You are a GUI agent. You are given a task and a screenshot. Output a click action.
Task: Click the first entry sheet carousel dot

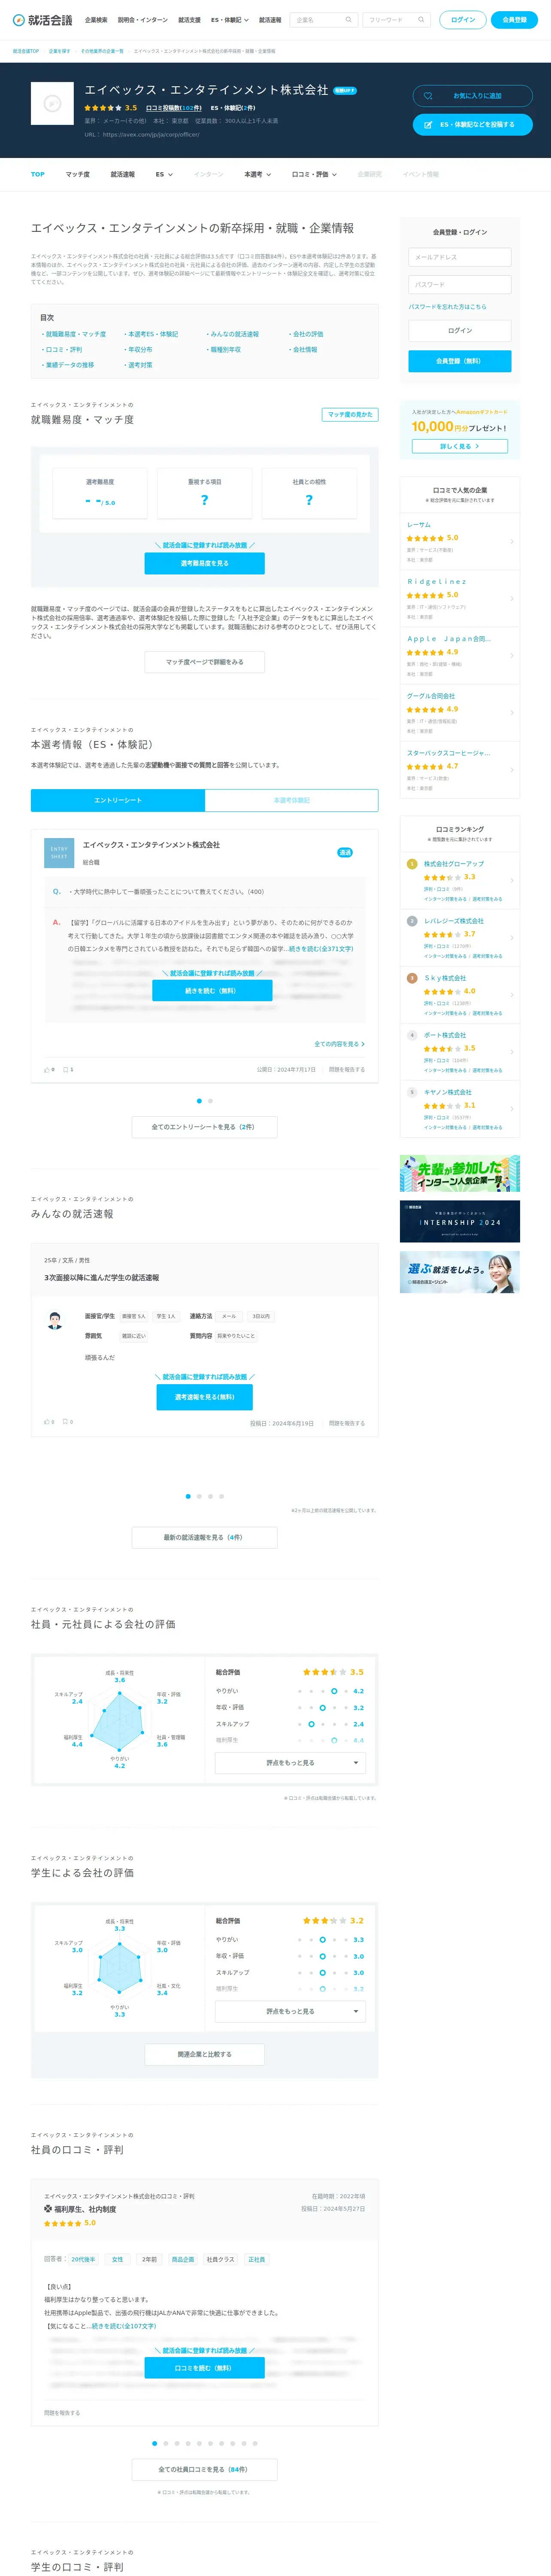click(199, 1101)
